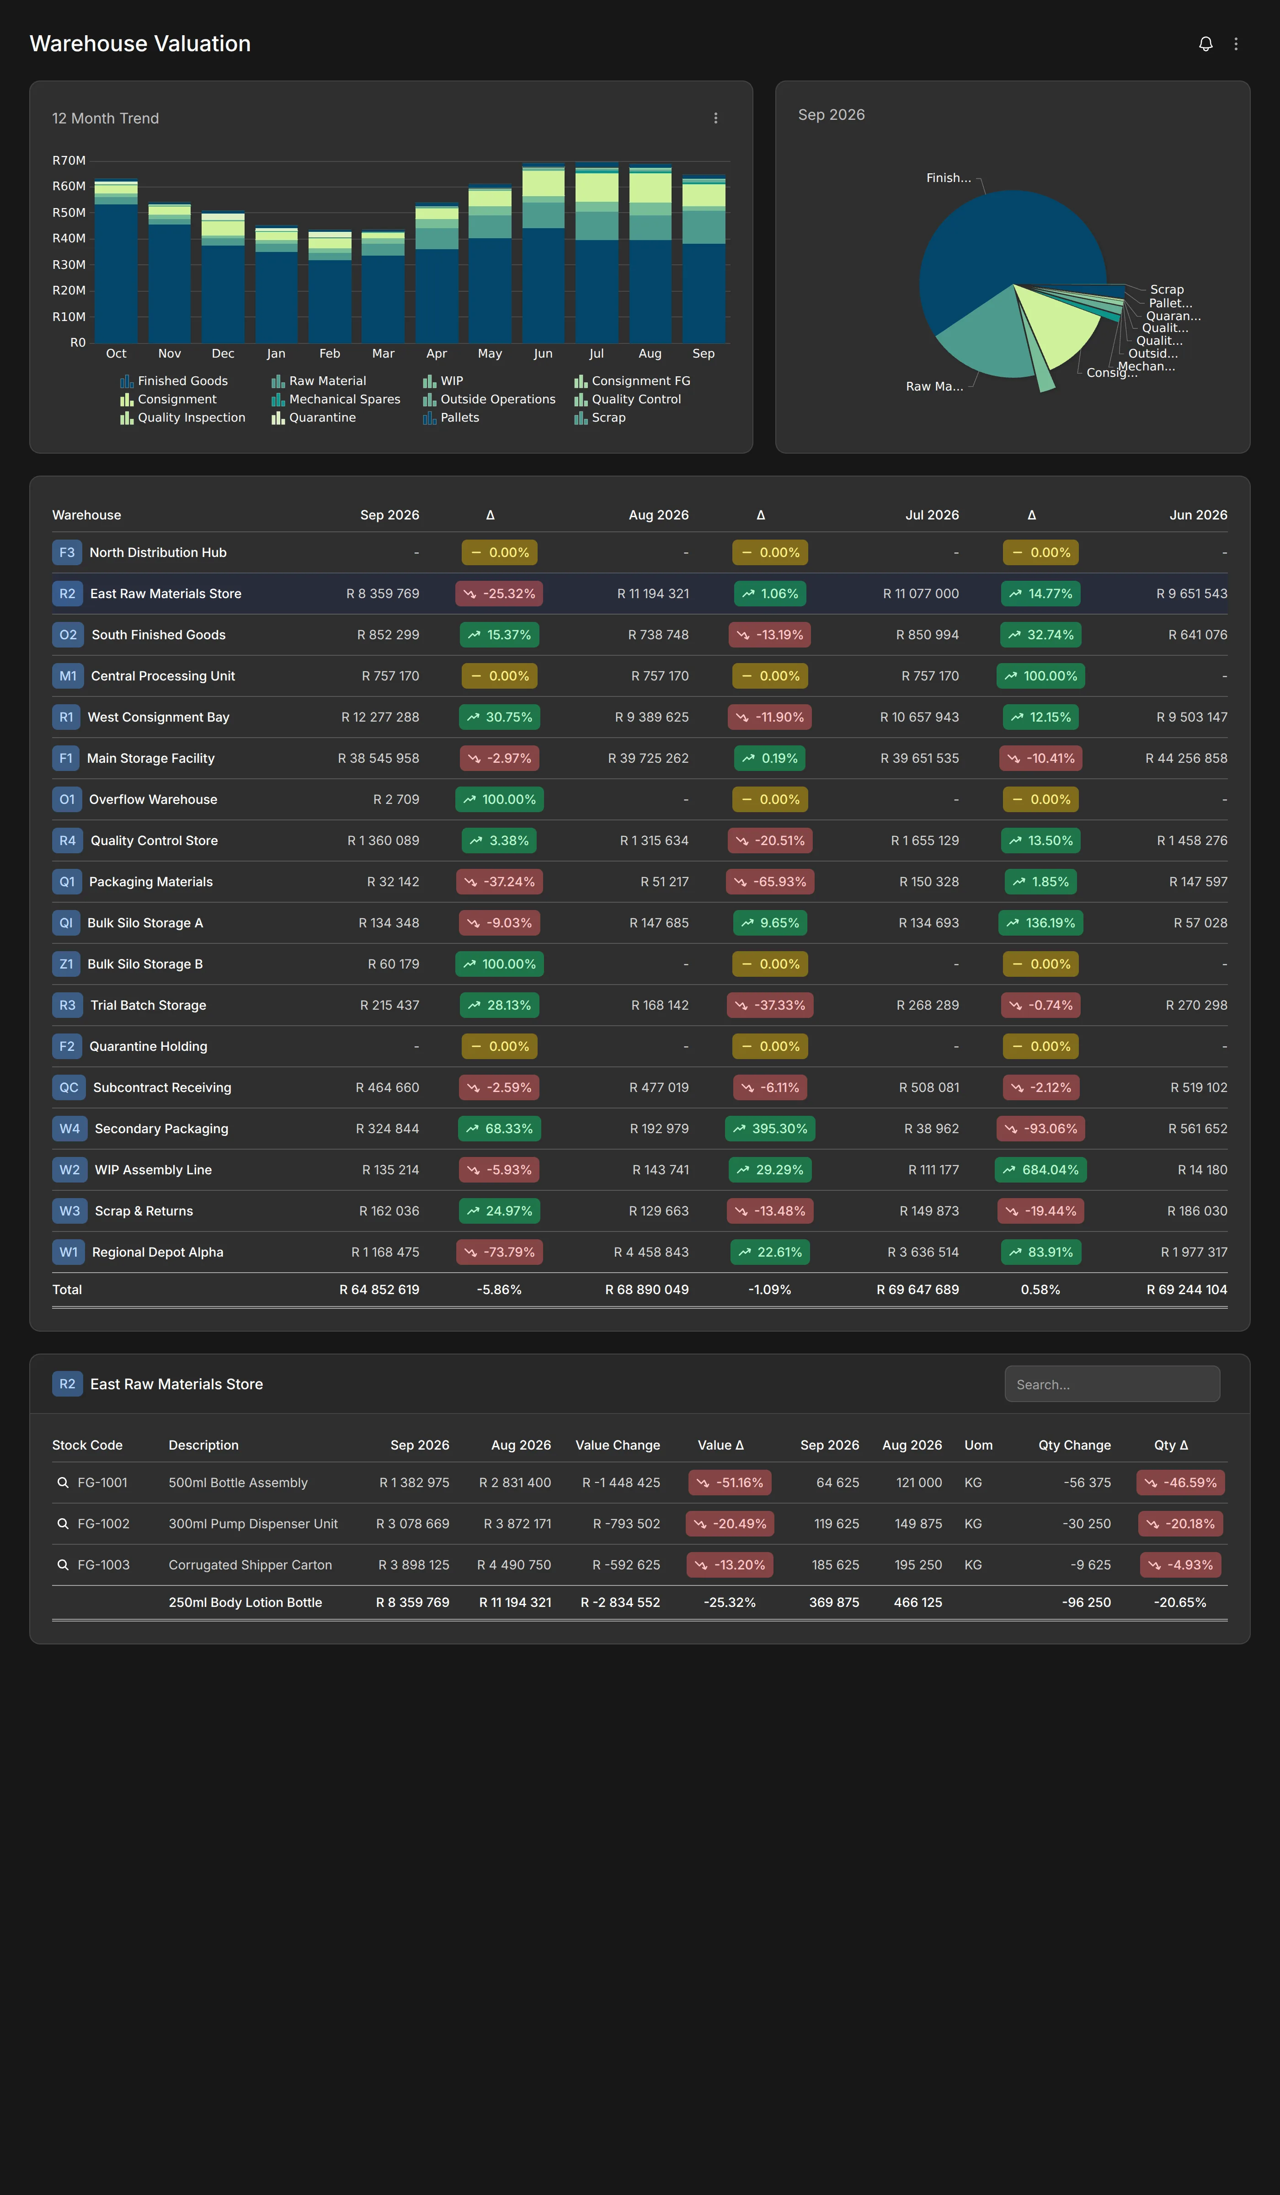Sort by Value Change column header
1280x2195 pixels.
click(617, 1444)
